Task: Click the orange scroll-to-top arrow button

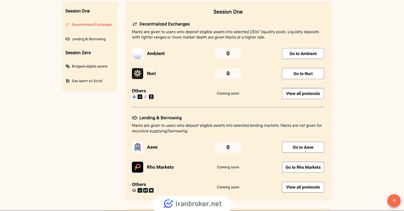Action: pyautogui.click(x=394, y=201)
